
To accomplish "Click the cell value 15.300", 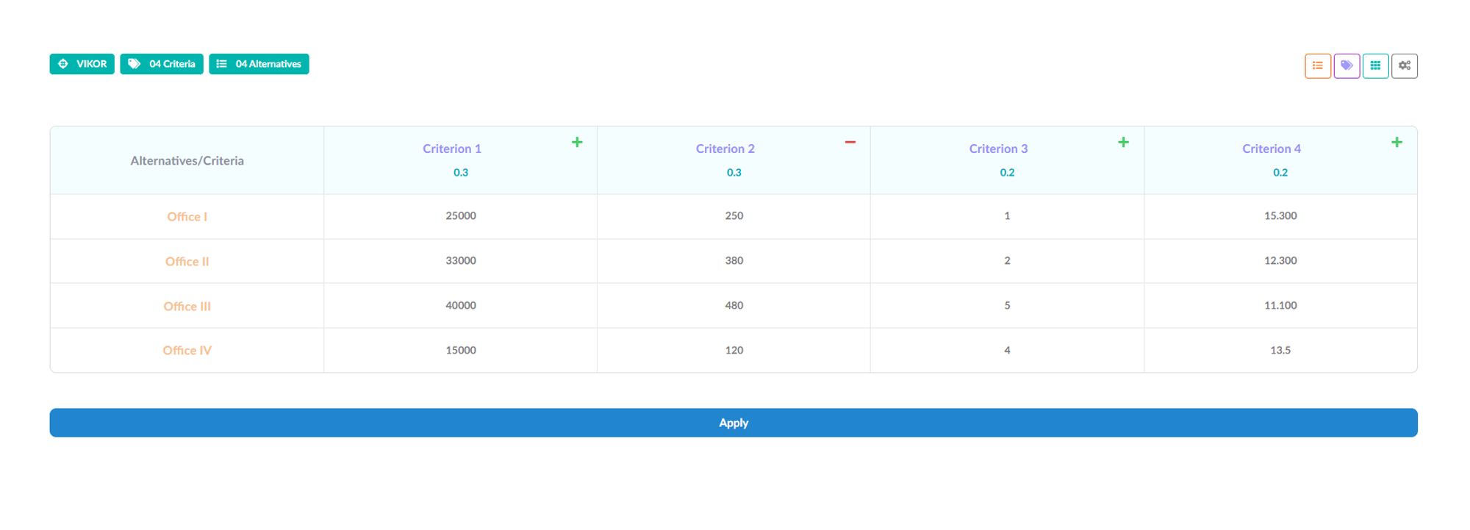I will 1280,216.
